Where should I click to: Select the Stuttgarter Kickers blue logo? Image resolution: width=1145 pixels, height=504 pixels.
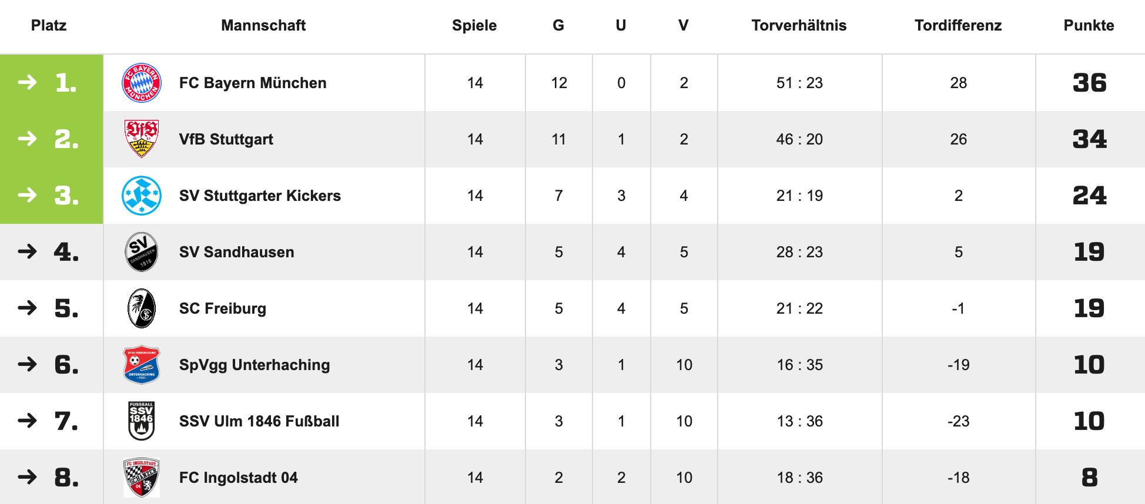tap(141, 196)
